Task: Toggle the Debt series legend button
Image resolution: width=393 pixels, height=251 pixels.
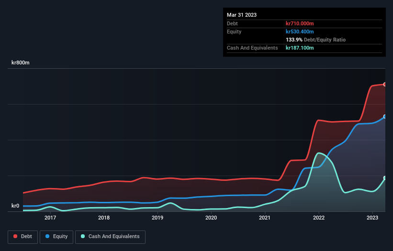Action: coord(22,237)
